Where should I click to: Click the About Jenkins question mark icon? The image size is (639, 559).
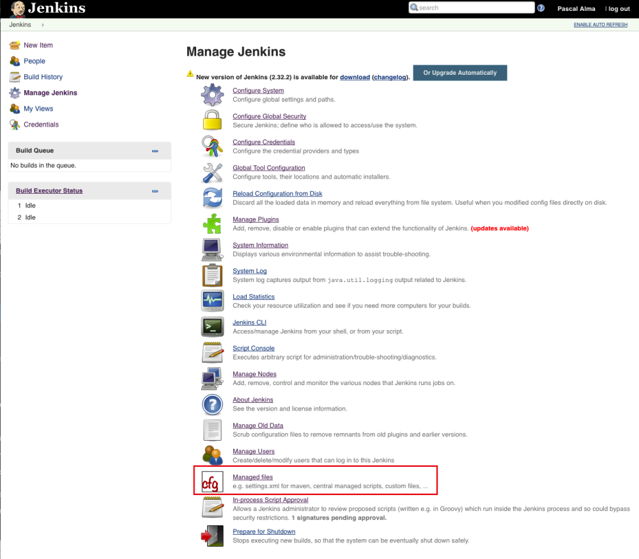[x=212, y=404]
